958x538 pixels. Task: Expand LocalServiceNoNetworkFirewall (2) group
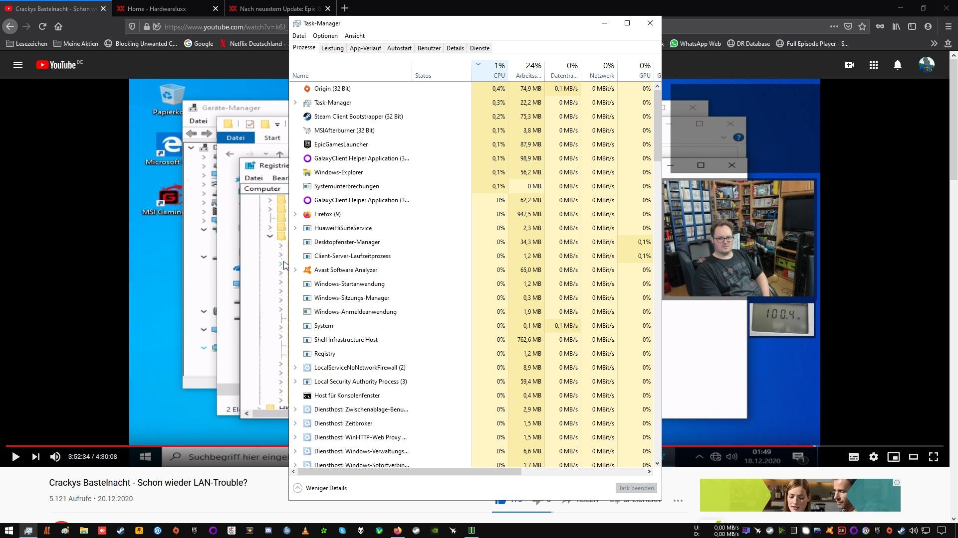tap(295, 368)
